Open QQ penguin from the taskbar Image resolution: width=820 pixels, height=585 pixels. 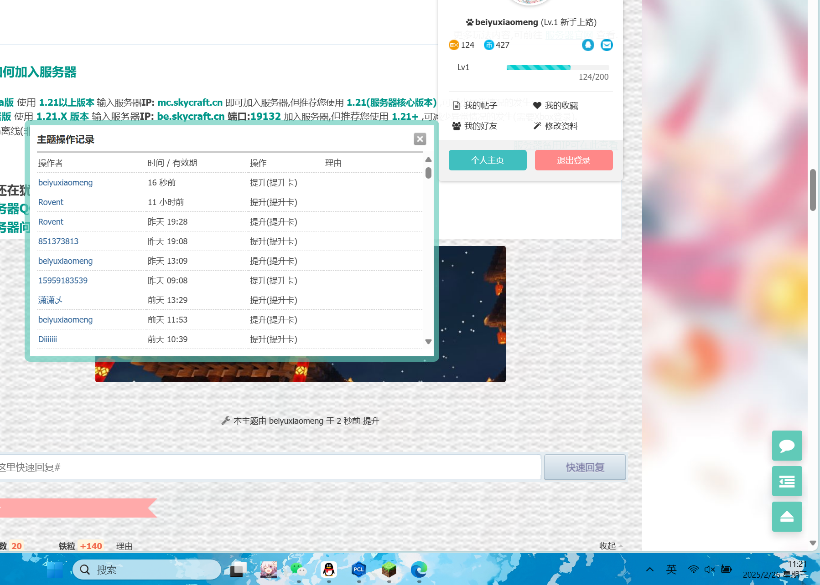329,570
